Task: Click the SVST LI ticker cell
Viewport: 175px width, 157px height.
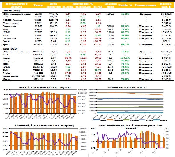Action: 38,61
